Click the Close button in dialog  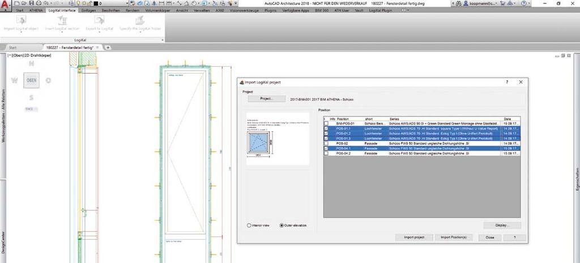click(x=490, y=237)
